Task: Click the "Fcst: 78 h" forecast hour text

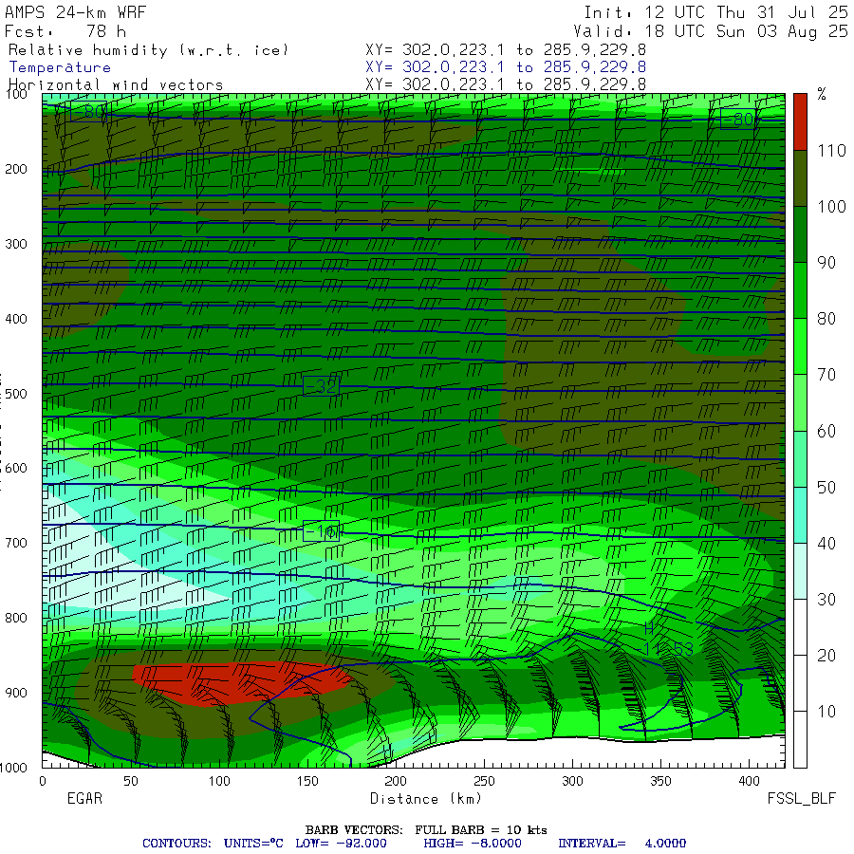Action: [x=65, y=31]
